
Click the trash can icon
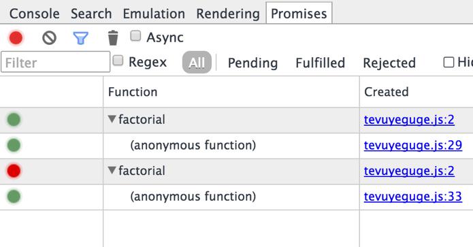(x=113, y=37)
